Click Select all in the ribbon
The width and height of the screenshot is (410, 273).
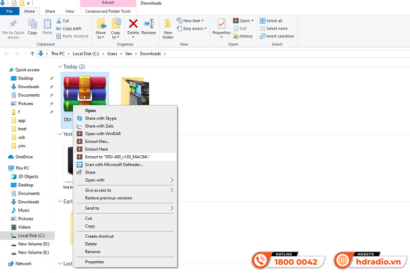click(x=274, y=21)
